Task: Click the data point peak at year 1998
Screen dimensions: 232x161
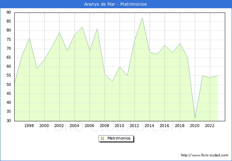Action: click(x=29, y=38)
